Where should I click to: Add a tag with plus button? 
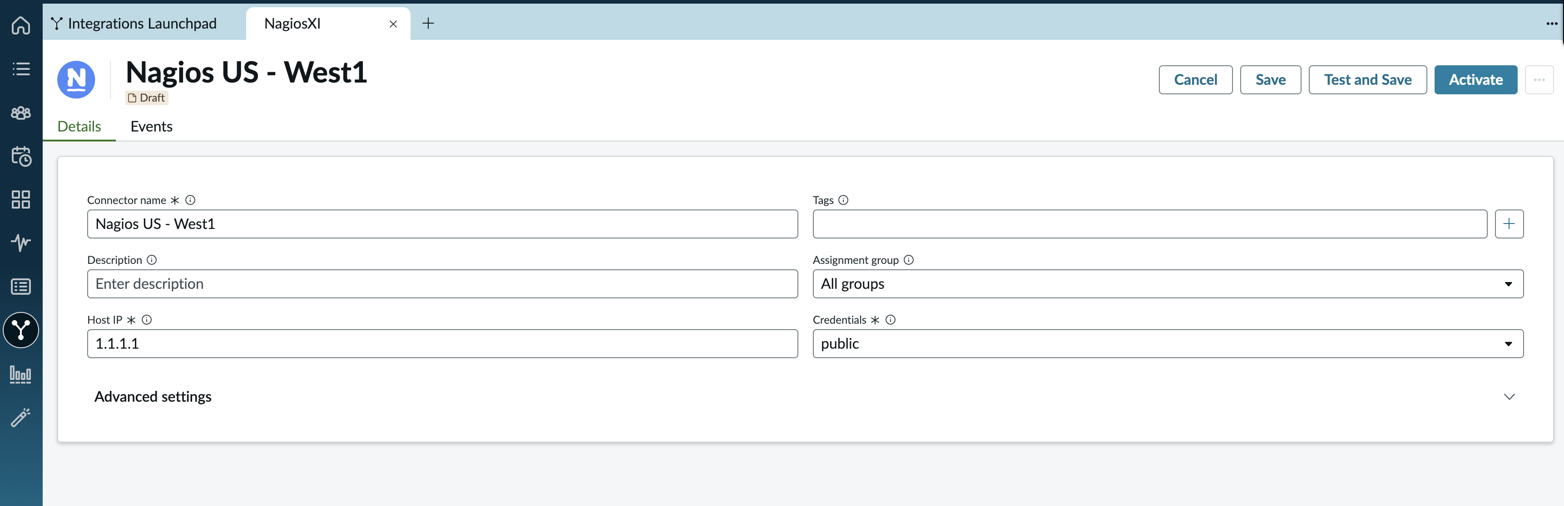point(1509,224)
